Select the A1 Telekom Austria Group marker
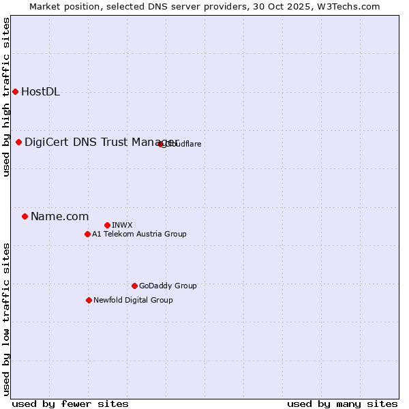This screenshot has width=409, height=409. click(x=87, y=234)
